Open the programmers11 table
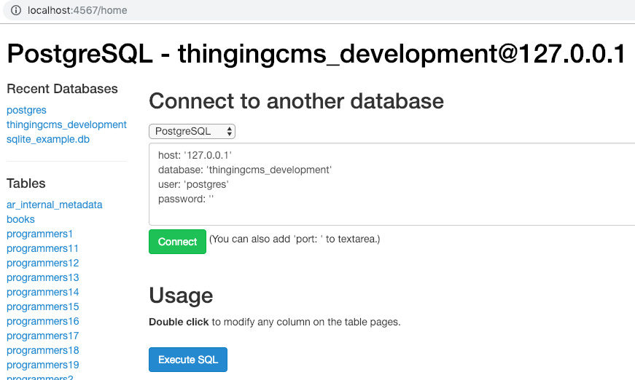 42,248
